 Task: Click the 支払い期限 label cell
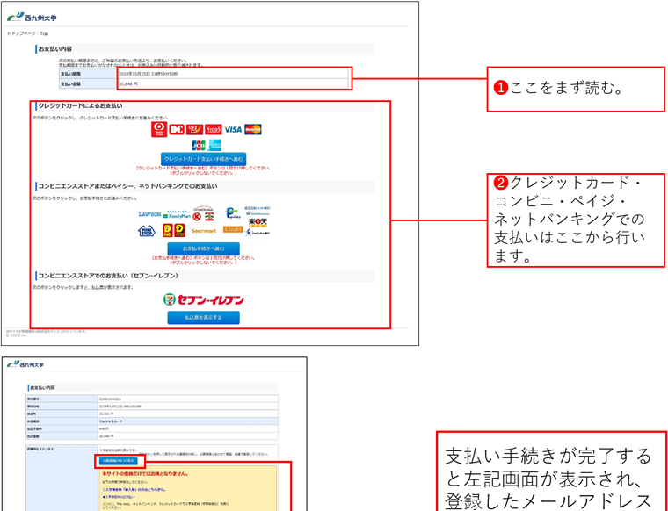pyautogui.click(x=88, y=74)
